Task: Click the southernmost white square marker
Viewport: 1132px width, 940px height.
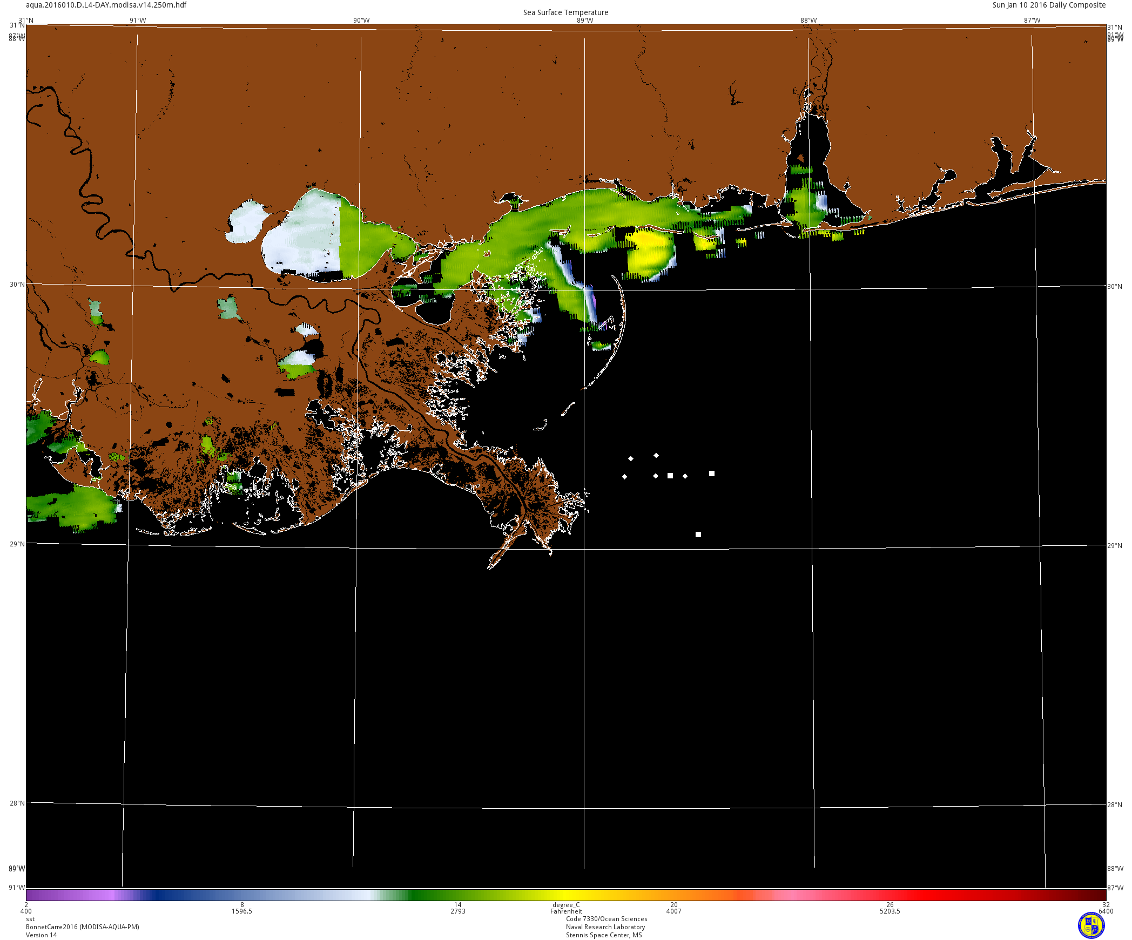Action: (698, 535)
